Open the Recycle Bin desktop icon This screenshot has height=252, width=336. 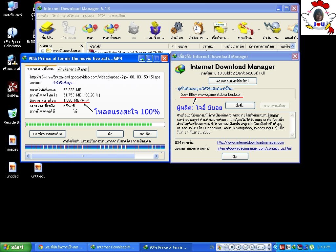[x=12, y=116]
